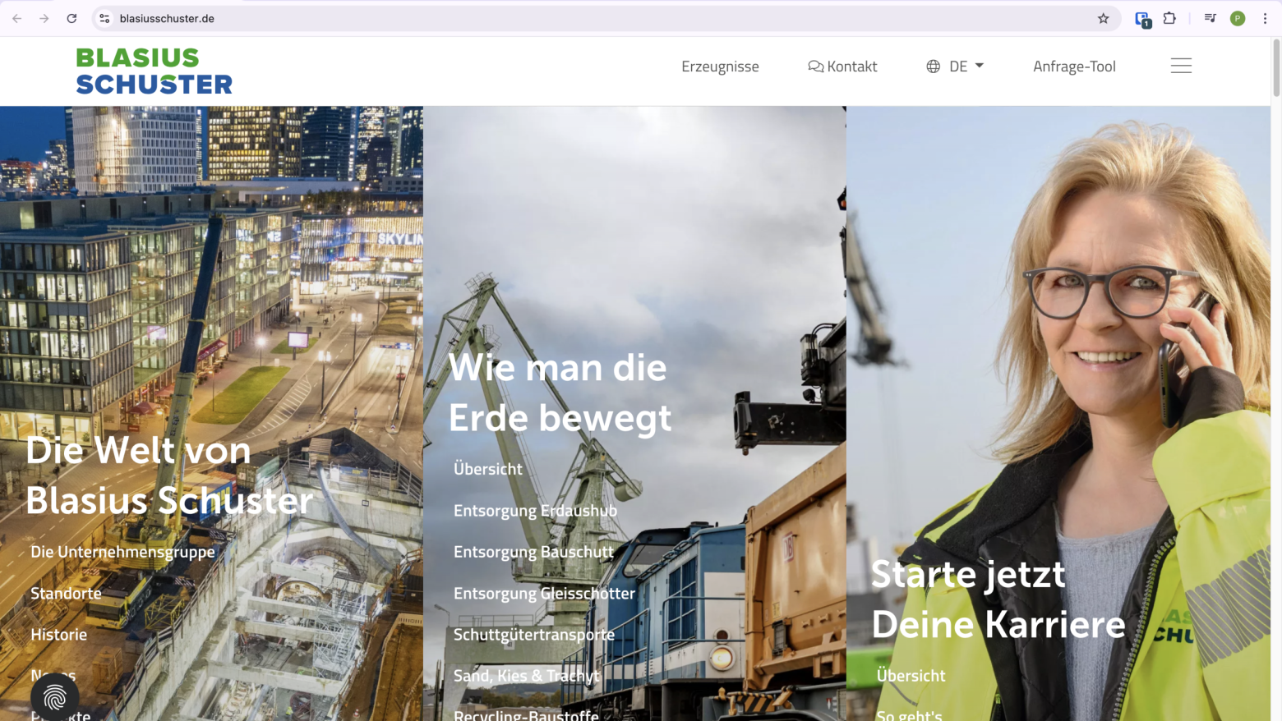1282x721 pixels.
Task: Open Entsorgung Erdaushub link
Action: point(535,511)
